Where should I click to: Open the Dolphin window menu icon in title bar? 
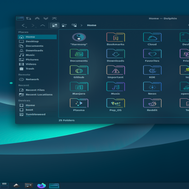pos(20,18)
